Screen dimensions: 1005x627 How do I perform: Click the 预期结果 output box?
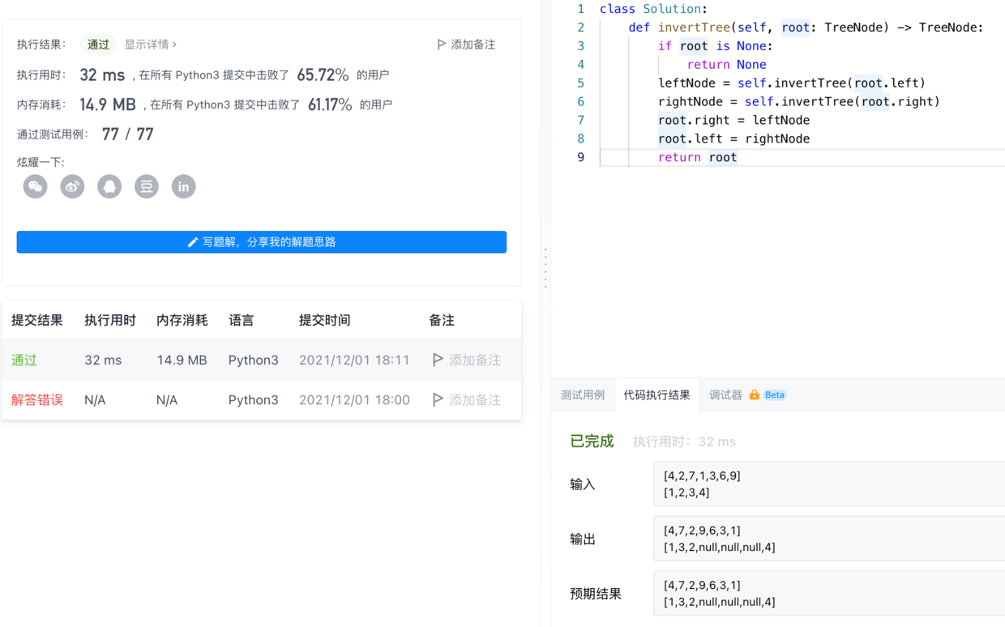point(827,593)
